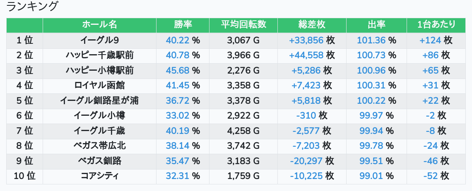Click the 40.22 win rate value

coord(178,40)
